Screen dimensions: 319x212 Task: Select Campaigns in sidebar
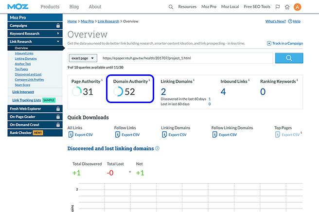pos(35,25)
